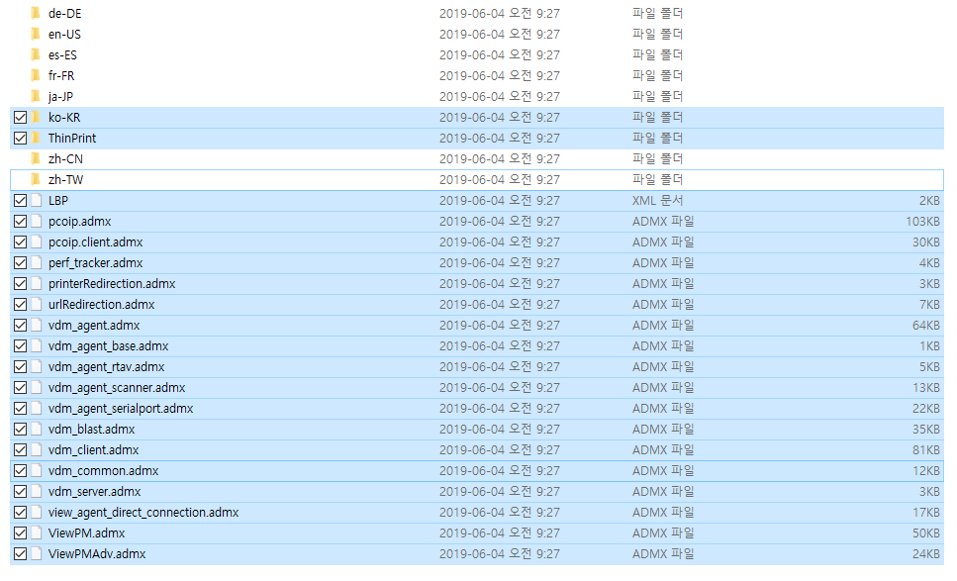Viewport: 957px width, 581px height.
Task: Uncheck the LBP file checkbox
Action: (20, 200)
